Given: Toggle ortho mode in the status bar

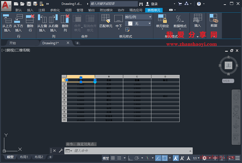Looking at the screenshot, I should point(130,158).
